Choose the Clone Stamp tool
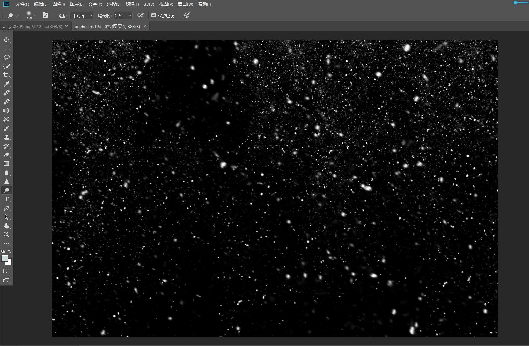The image size is (529, 346). point(6,137)
